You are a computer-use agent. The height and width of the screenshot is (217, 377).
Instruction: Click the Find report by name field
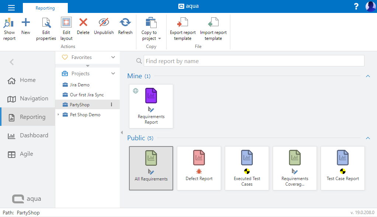(x=254, y=61)
